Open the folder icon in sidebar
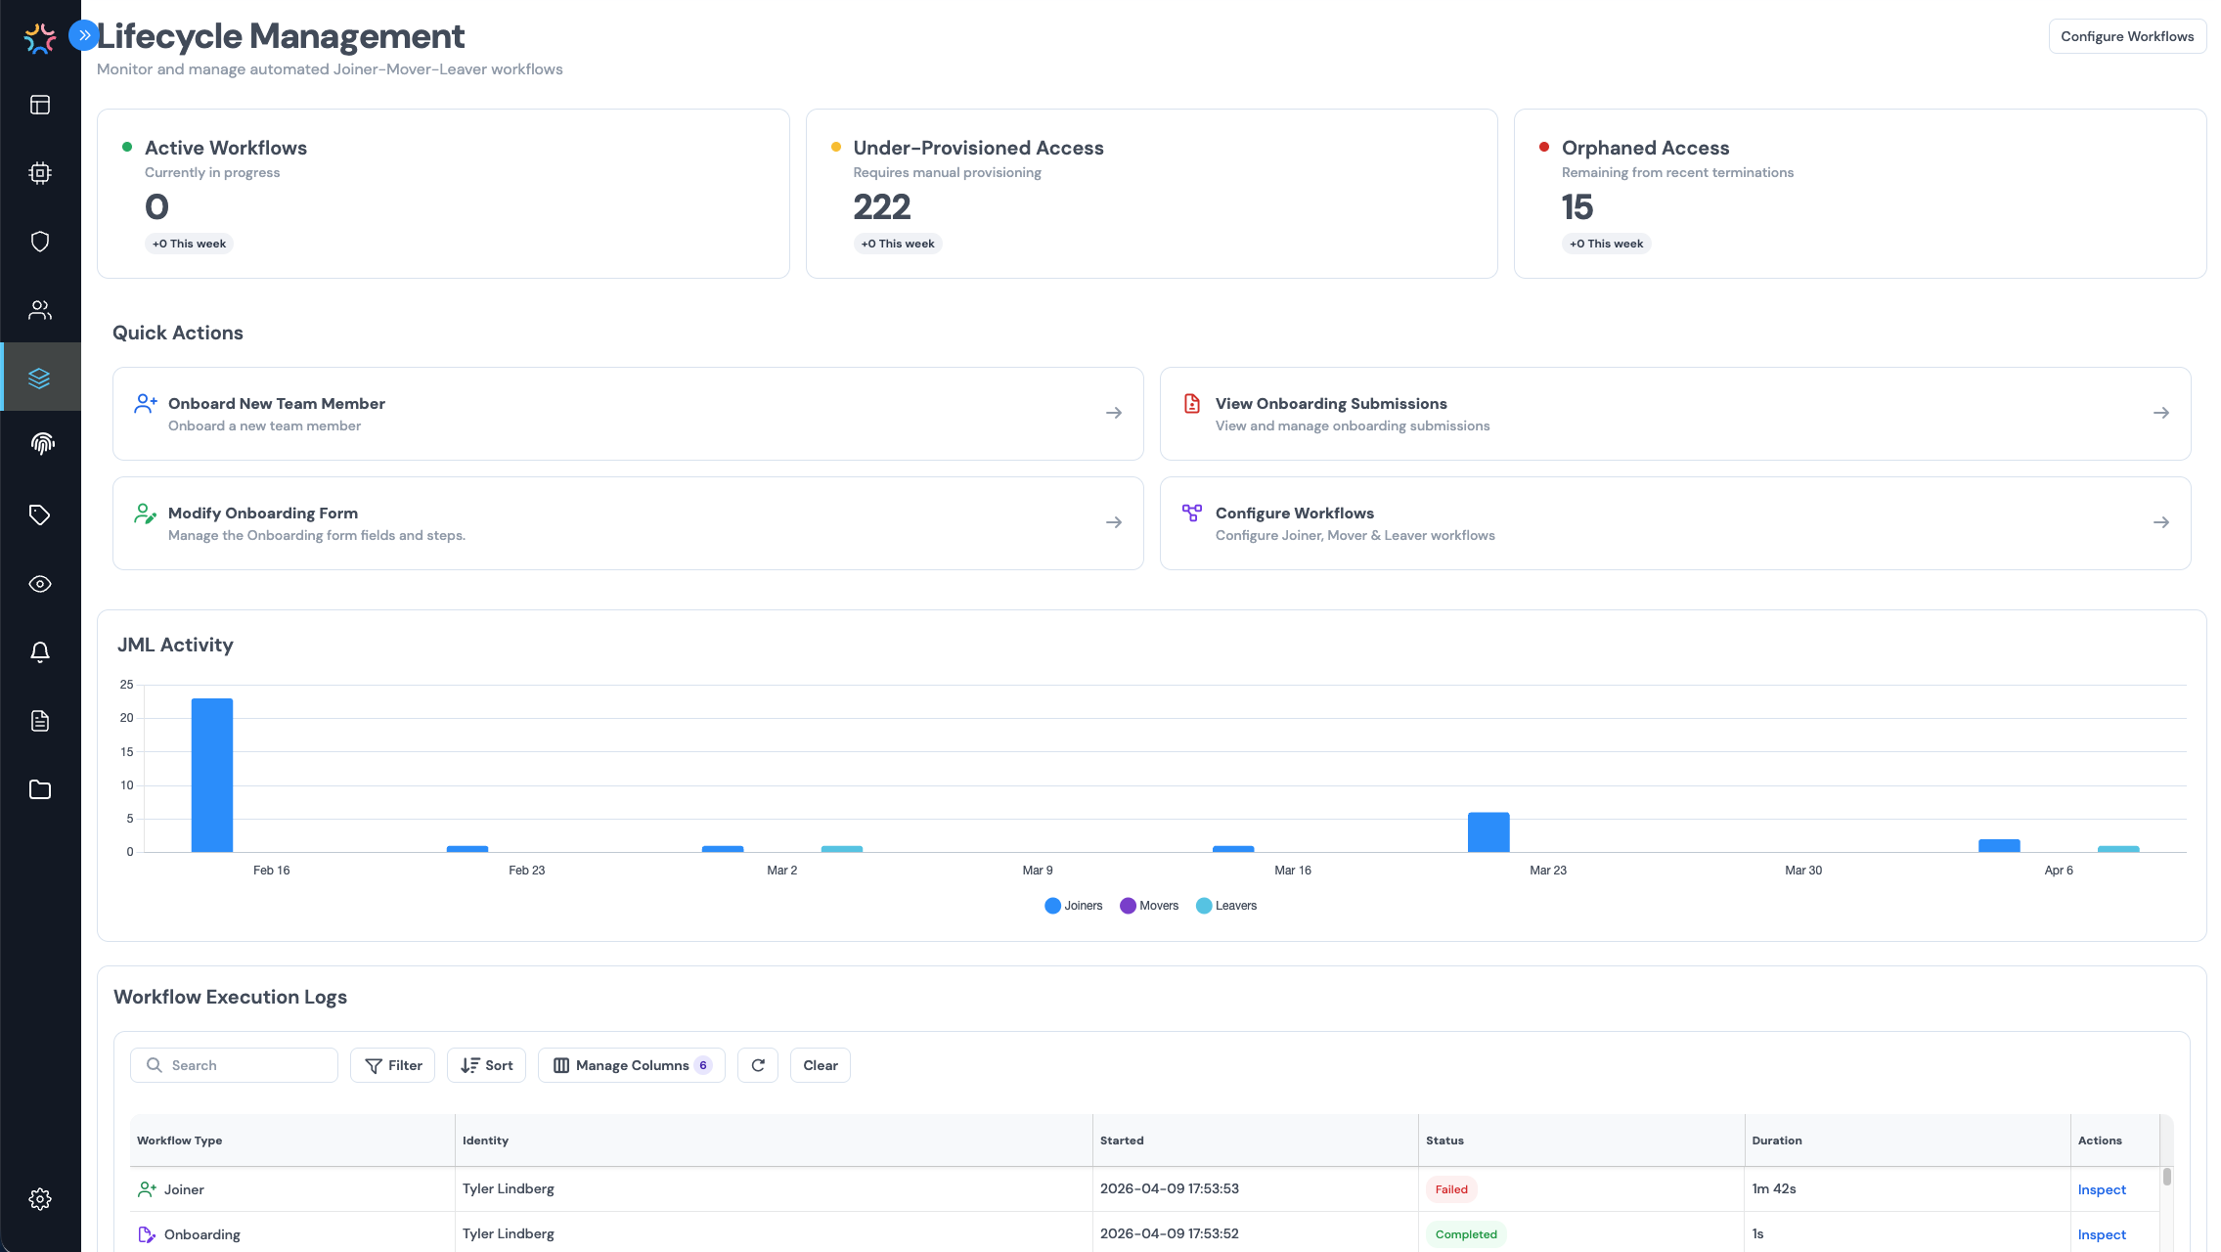Screen dimensions: 2221x1252 coord(40,789)
